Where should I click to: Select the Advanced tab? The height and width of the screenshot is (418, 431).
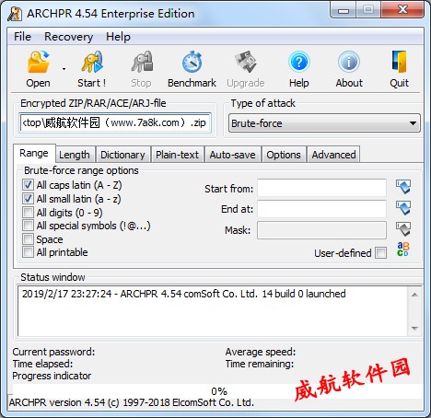coord(333,155)
